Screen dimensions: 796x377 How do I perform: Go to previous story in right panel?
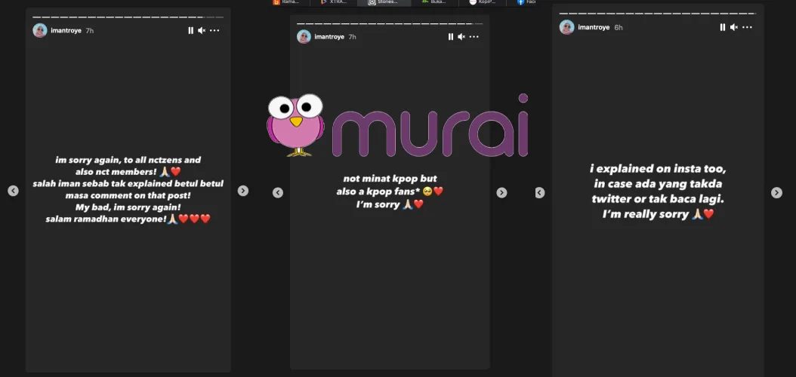tap(539, 193)
